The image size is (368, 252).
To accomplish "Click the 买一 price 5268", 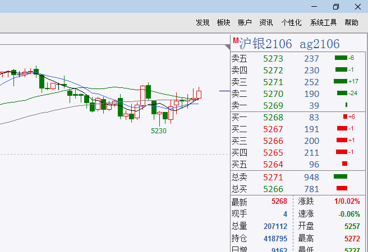I will pyautogui.click(x=273, y=117).
